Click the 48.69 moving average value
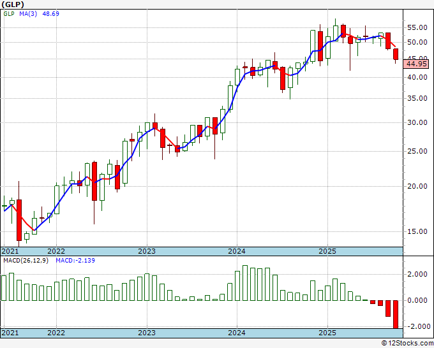 pos(50,14)
